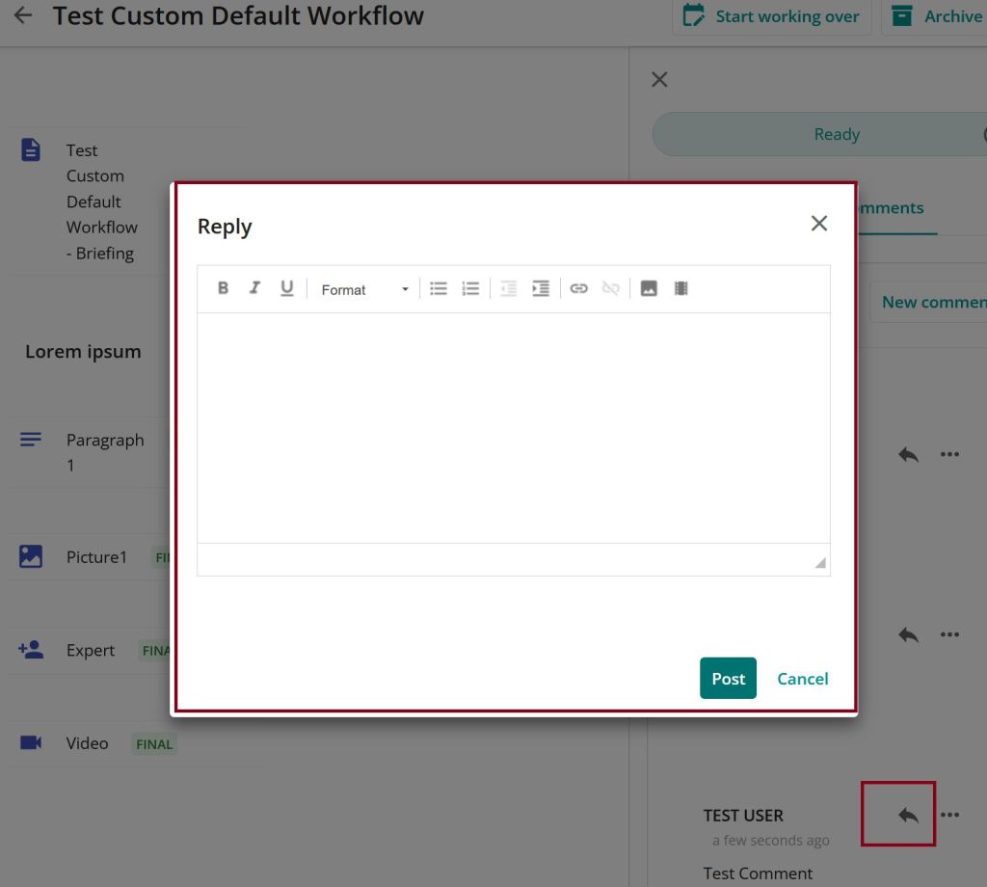The width and height of the screenshot is (987, 887).
Task: Click the unlink icon
Action: 610,288
